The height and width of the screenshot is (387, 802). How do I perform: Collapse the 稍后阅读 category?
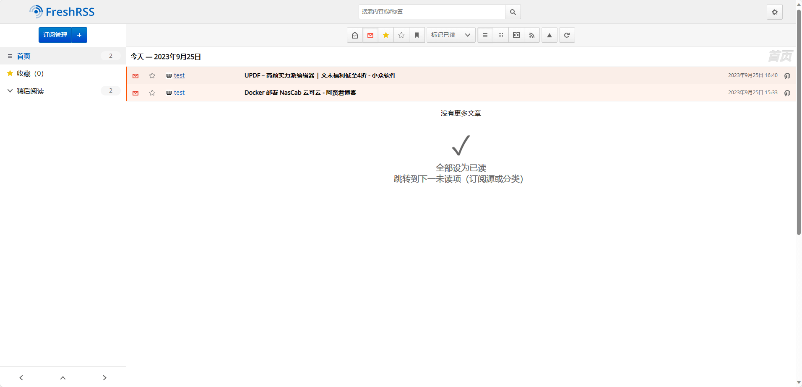(x=10, y=91)
